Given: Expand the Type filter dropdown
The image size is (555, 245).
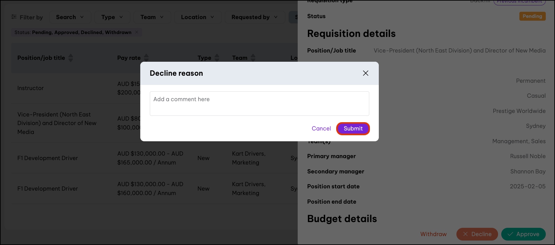Looking at the screenshot, I should point(112,17).
